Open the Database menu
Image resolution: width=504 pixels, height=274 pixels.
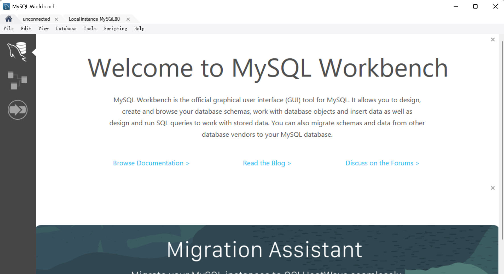66,28
